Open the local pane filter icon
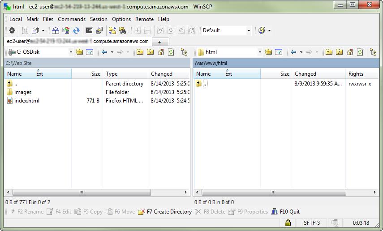383x231 pixels. [x=90, y=52]
